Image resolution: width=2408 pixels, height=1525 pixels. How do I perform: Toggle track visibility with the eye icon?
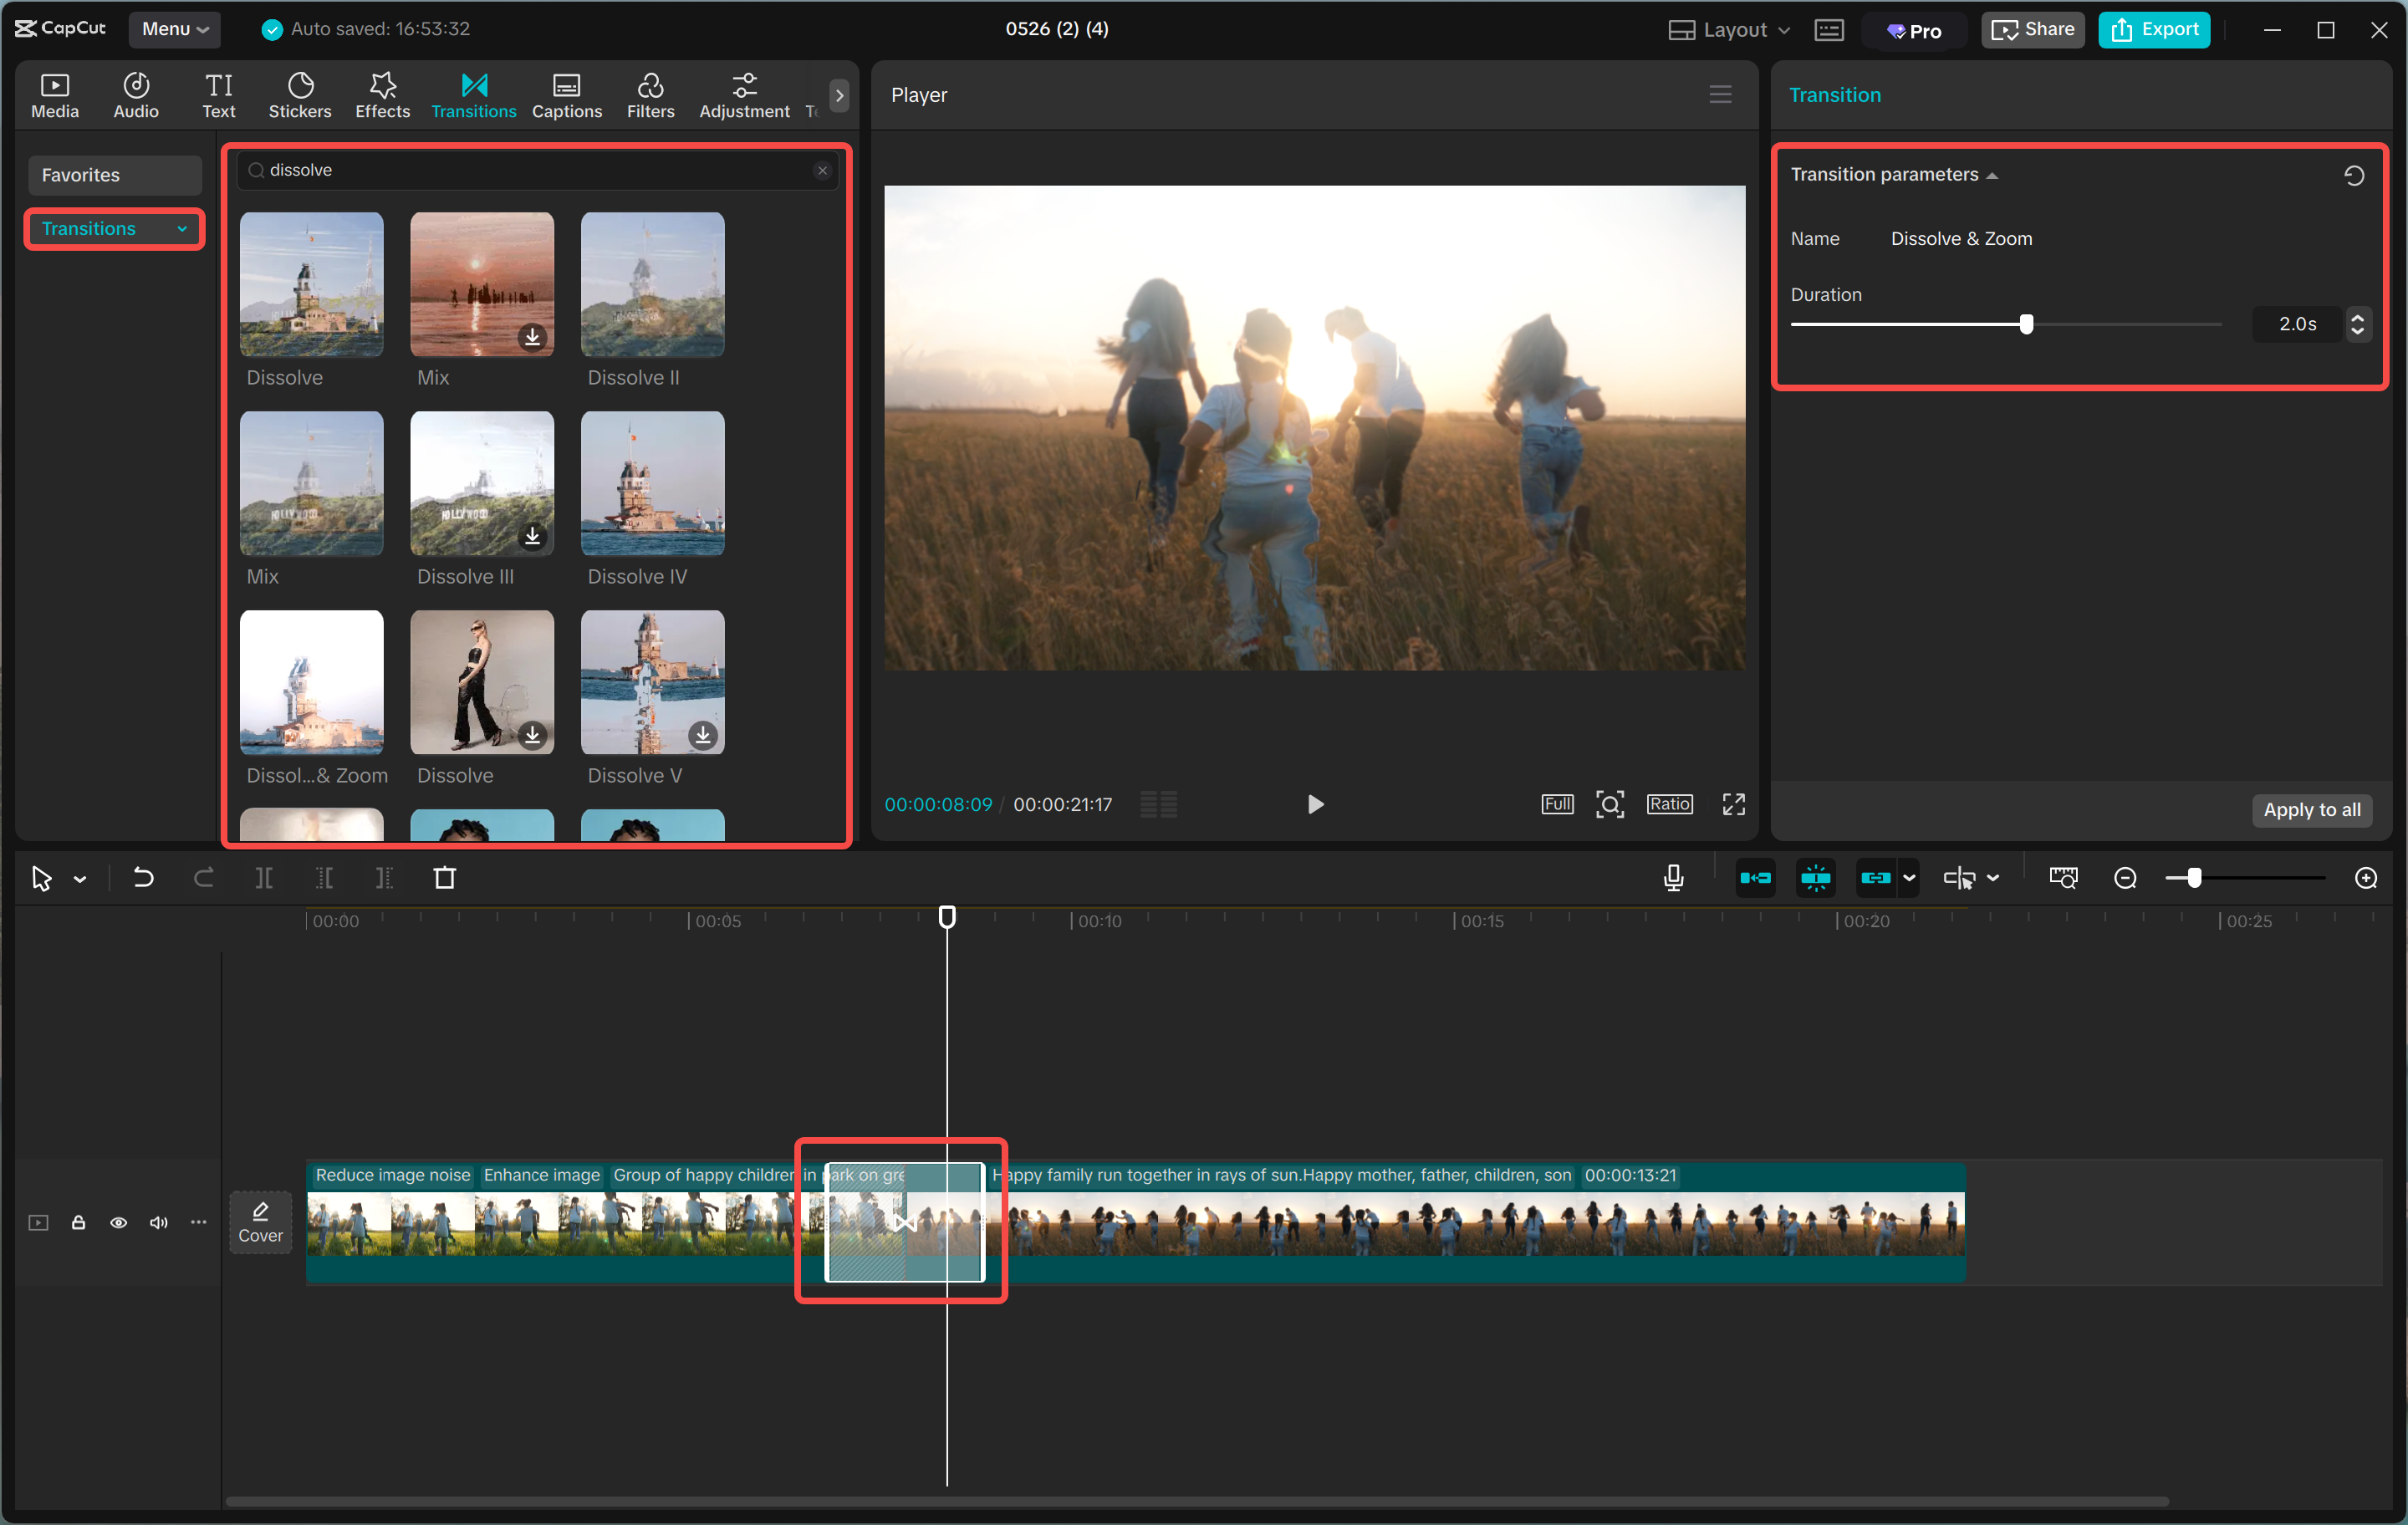coord(118,1222)
